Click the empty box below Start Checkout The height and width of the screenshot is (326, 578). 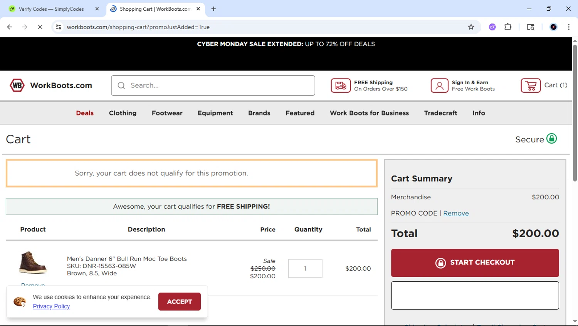point(475,295)
